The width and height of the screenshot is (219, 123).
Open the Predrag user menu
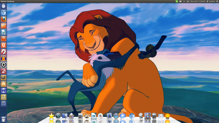point(211,1)
